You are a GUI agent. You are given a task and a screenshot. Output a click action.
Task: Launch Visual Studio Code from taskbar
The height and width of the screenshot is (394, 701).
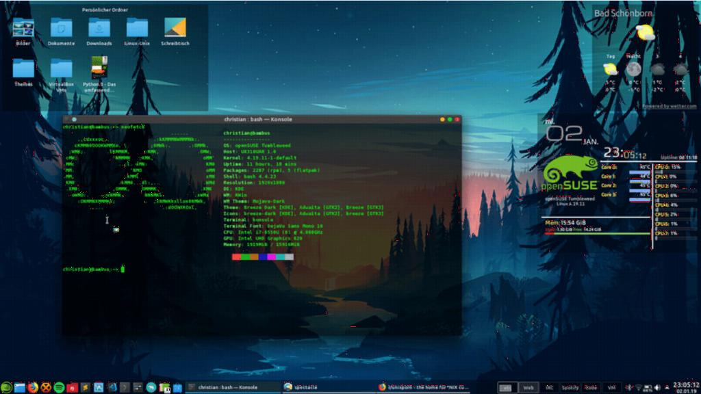(112, 387)
